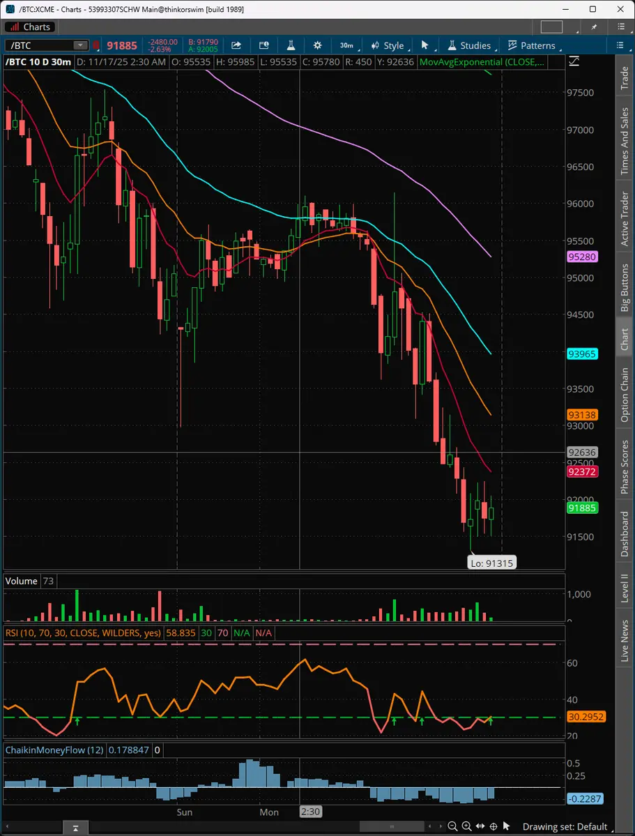Click the A: 92005 ask price

pos(203,49)
